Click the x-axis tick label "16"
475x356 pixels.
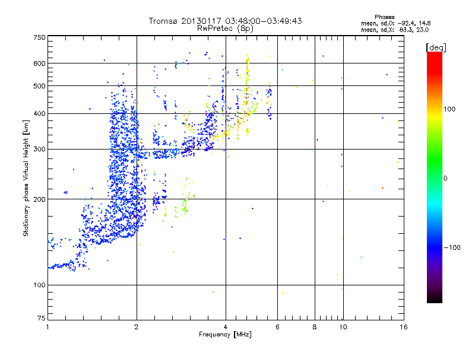pos(404,327)
